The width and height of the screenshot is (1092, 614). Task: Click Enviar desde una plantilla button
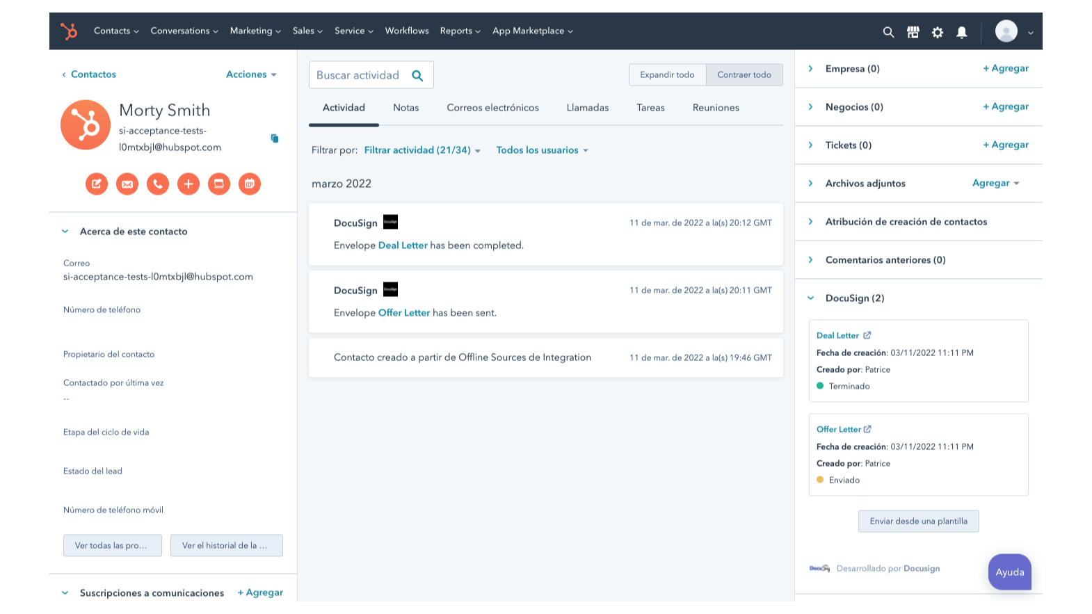[919, 521]
